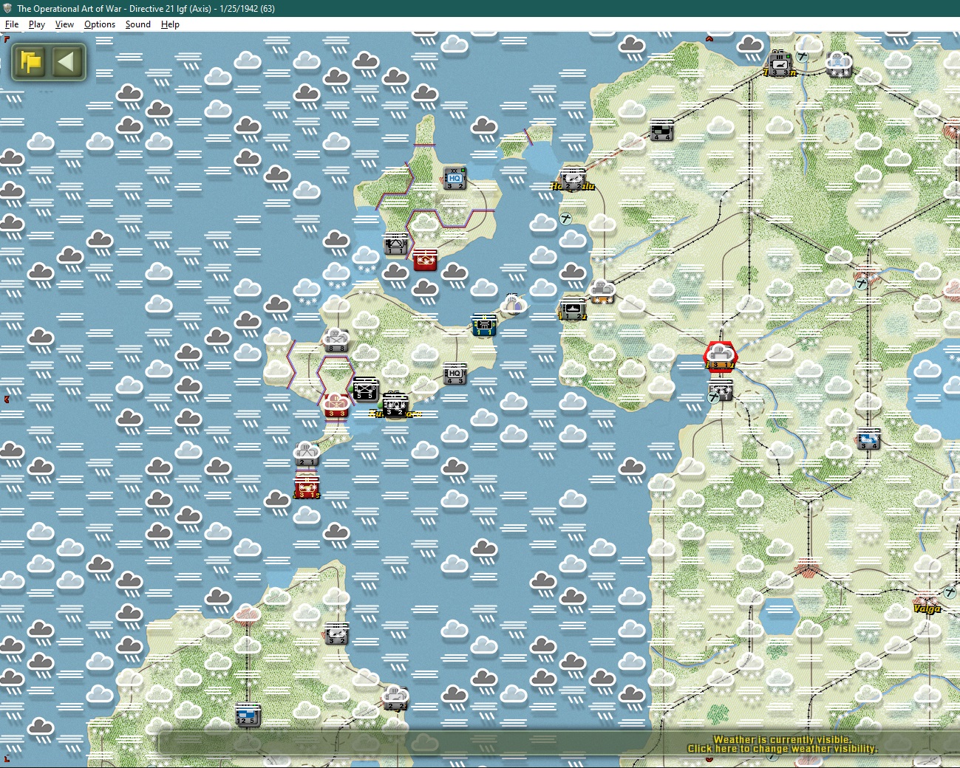Select the orange-striped unit beside the naval unit
Screen dimensions: 960x768
(602, 292)
